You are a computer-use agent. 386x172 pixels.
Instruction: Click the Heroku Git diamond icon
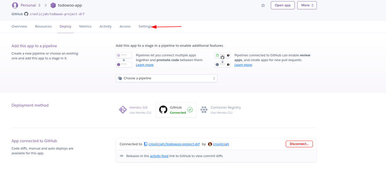pos(123,110)
